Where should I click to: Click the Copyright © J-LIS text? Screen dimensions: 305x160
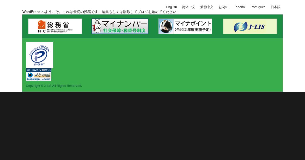coord(54,86)
